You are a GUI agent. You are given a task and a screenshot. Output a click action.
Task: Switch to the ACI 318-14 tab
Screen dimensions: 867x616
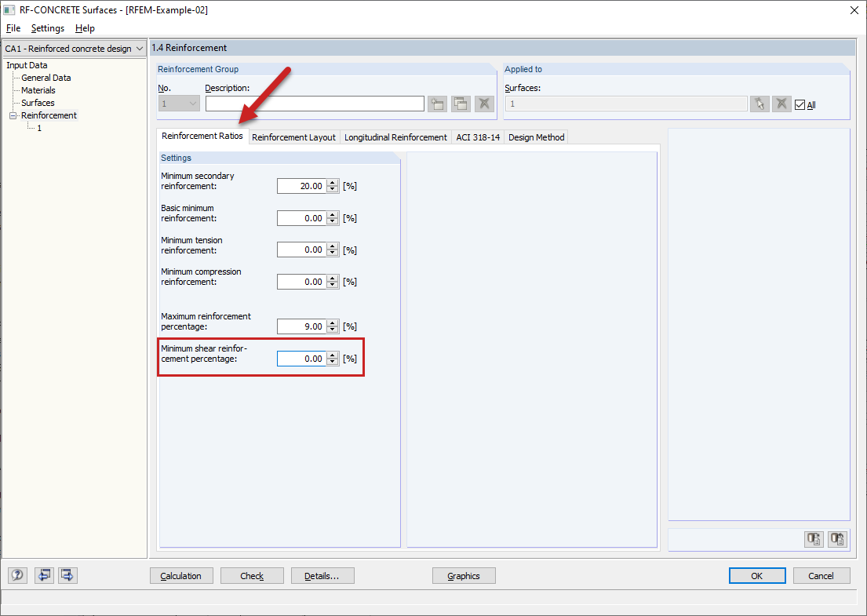[x=477, y=137]
